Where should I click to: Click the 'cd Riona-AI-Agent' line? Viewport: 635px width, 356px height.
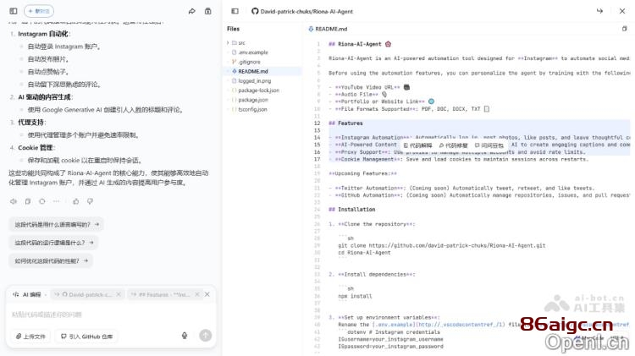(364, 253)
